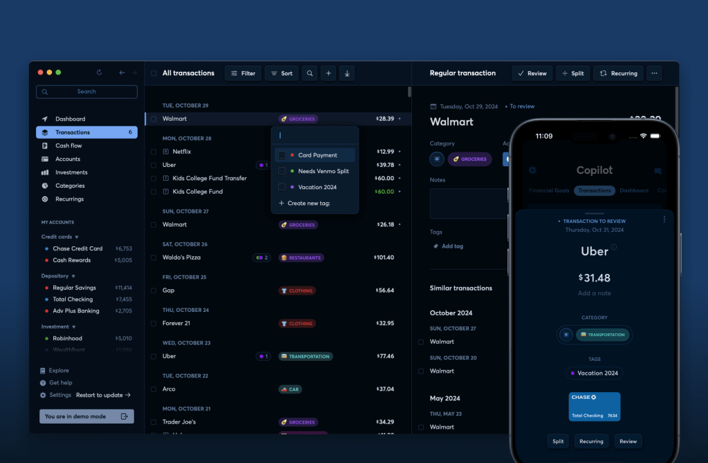Click the Explore book icon
Viewport: 708px width, 463px height.
coord(42,371)
